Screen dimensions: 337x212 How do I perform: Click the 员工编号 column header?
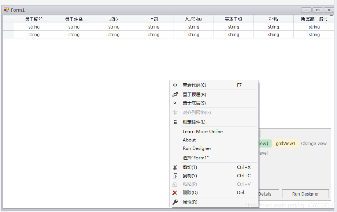34,19
